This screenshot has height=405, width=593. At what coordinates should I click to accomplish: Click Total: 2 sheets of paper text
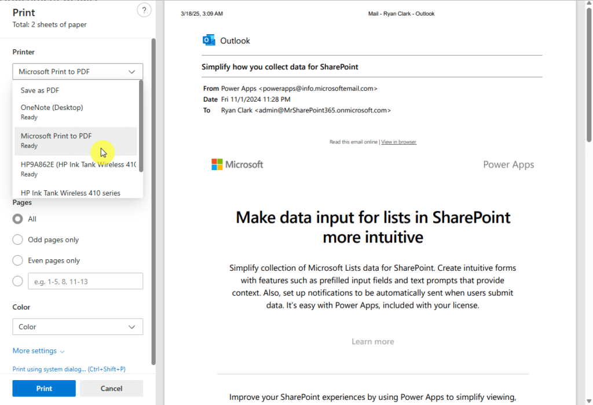[50, 24]
